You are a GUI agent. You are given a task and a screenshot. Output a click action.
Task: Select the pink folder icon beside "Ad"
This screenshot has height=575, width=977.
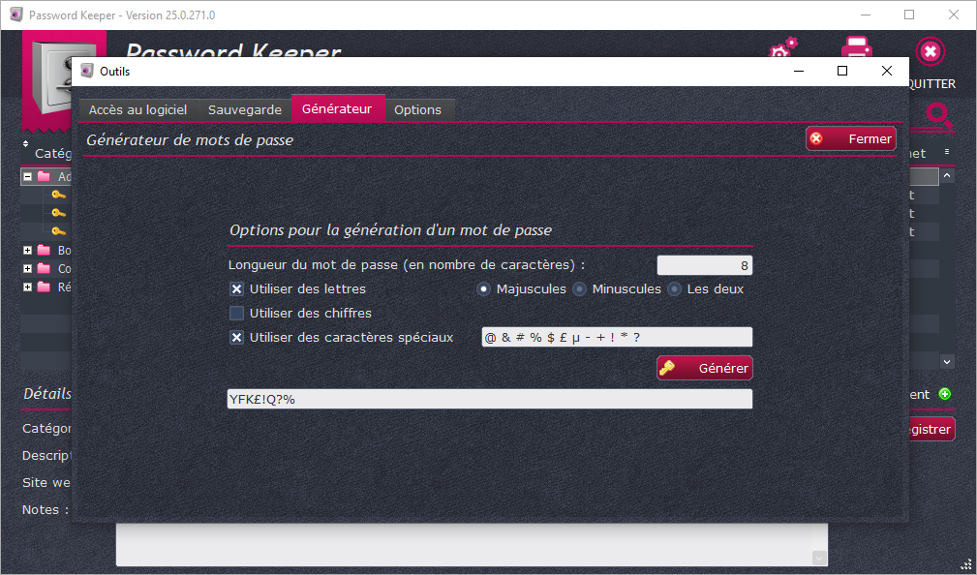[x=44, y=176]
